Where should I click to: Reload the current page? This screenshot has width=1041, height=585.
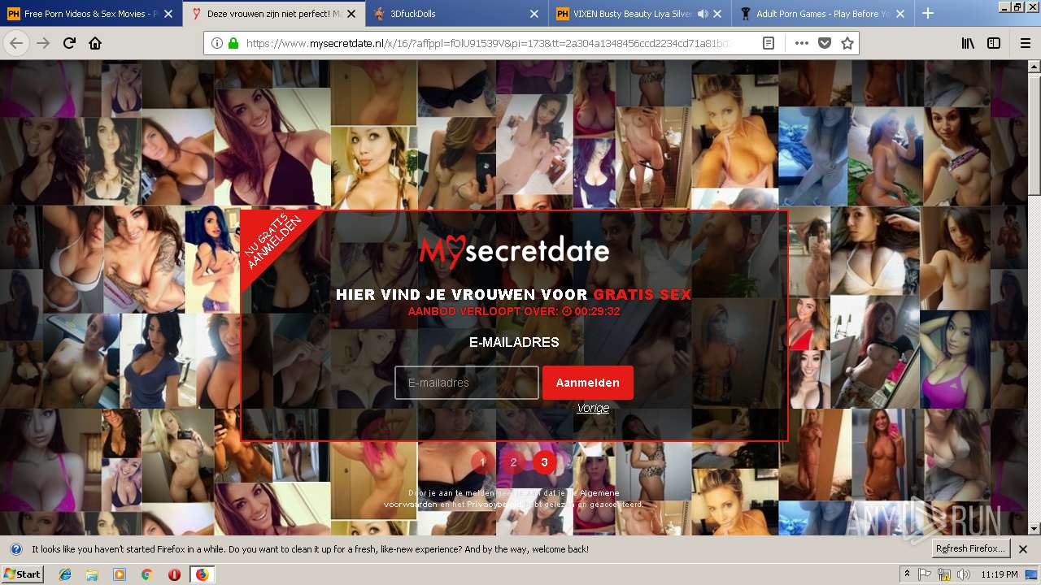pyautogui.click(x=69, y=43)
